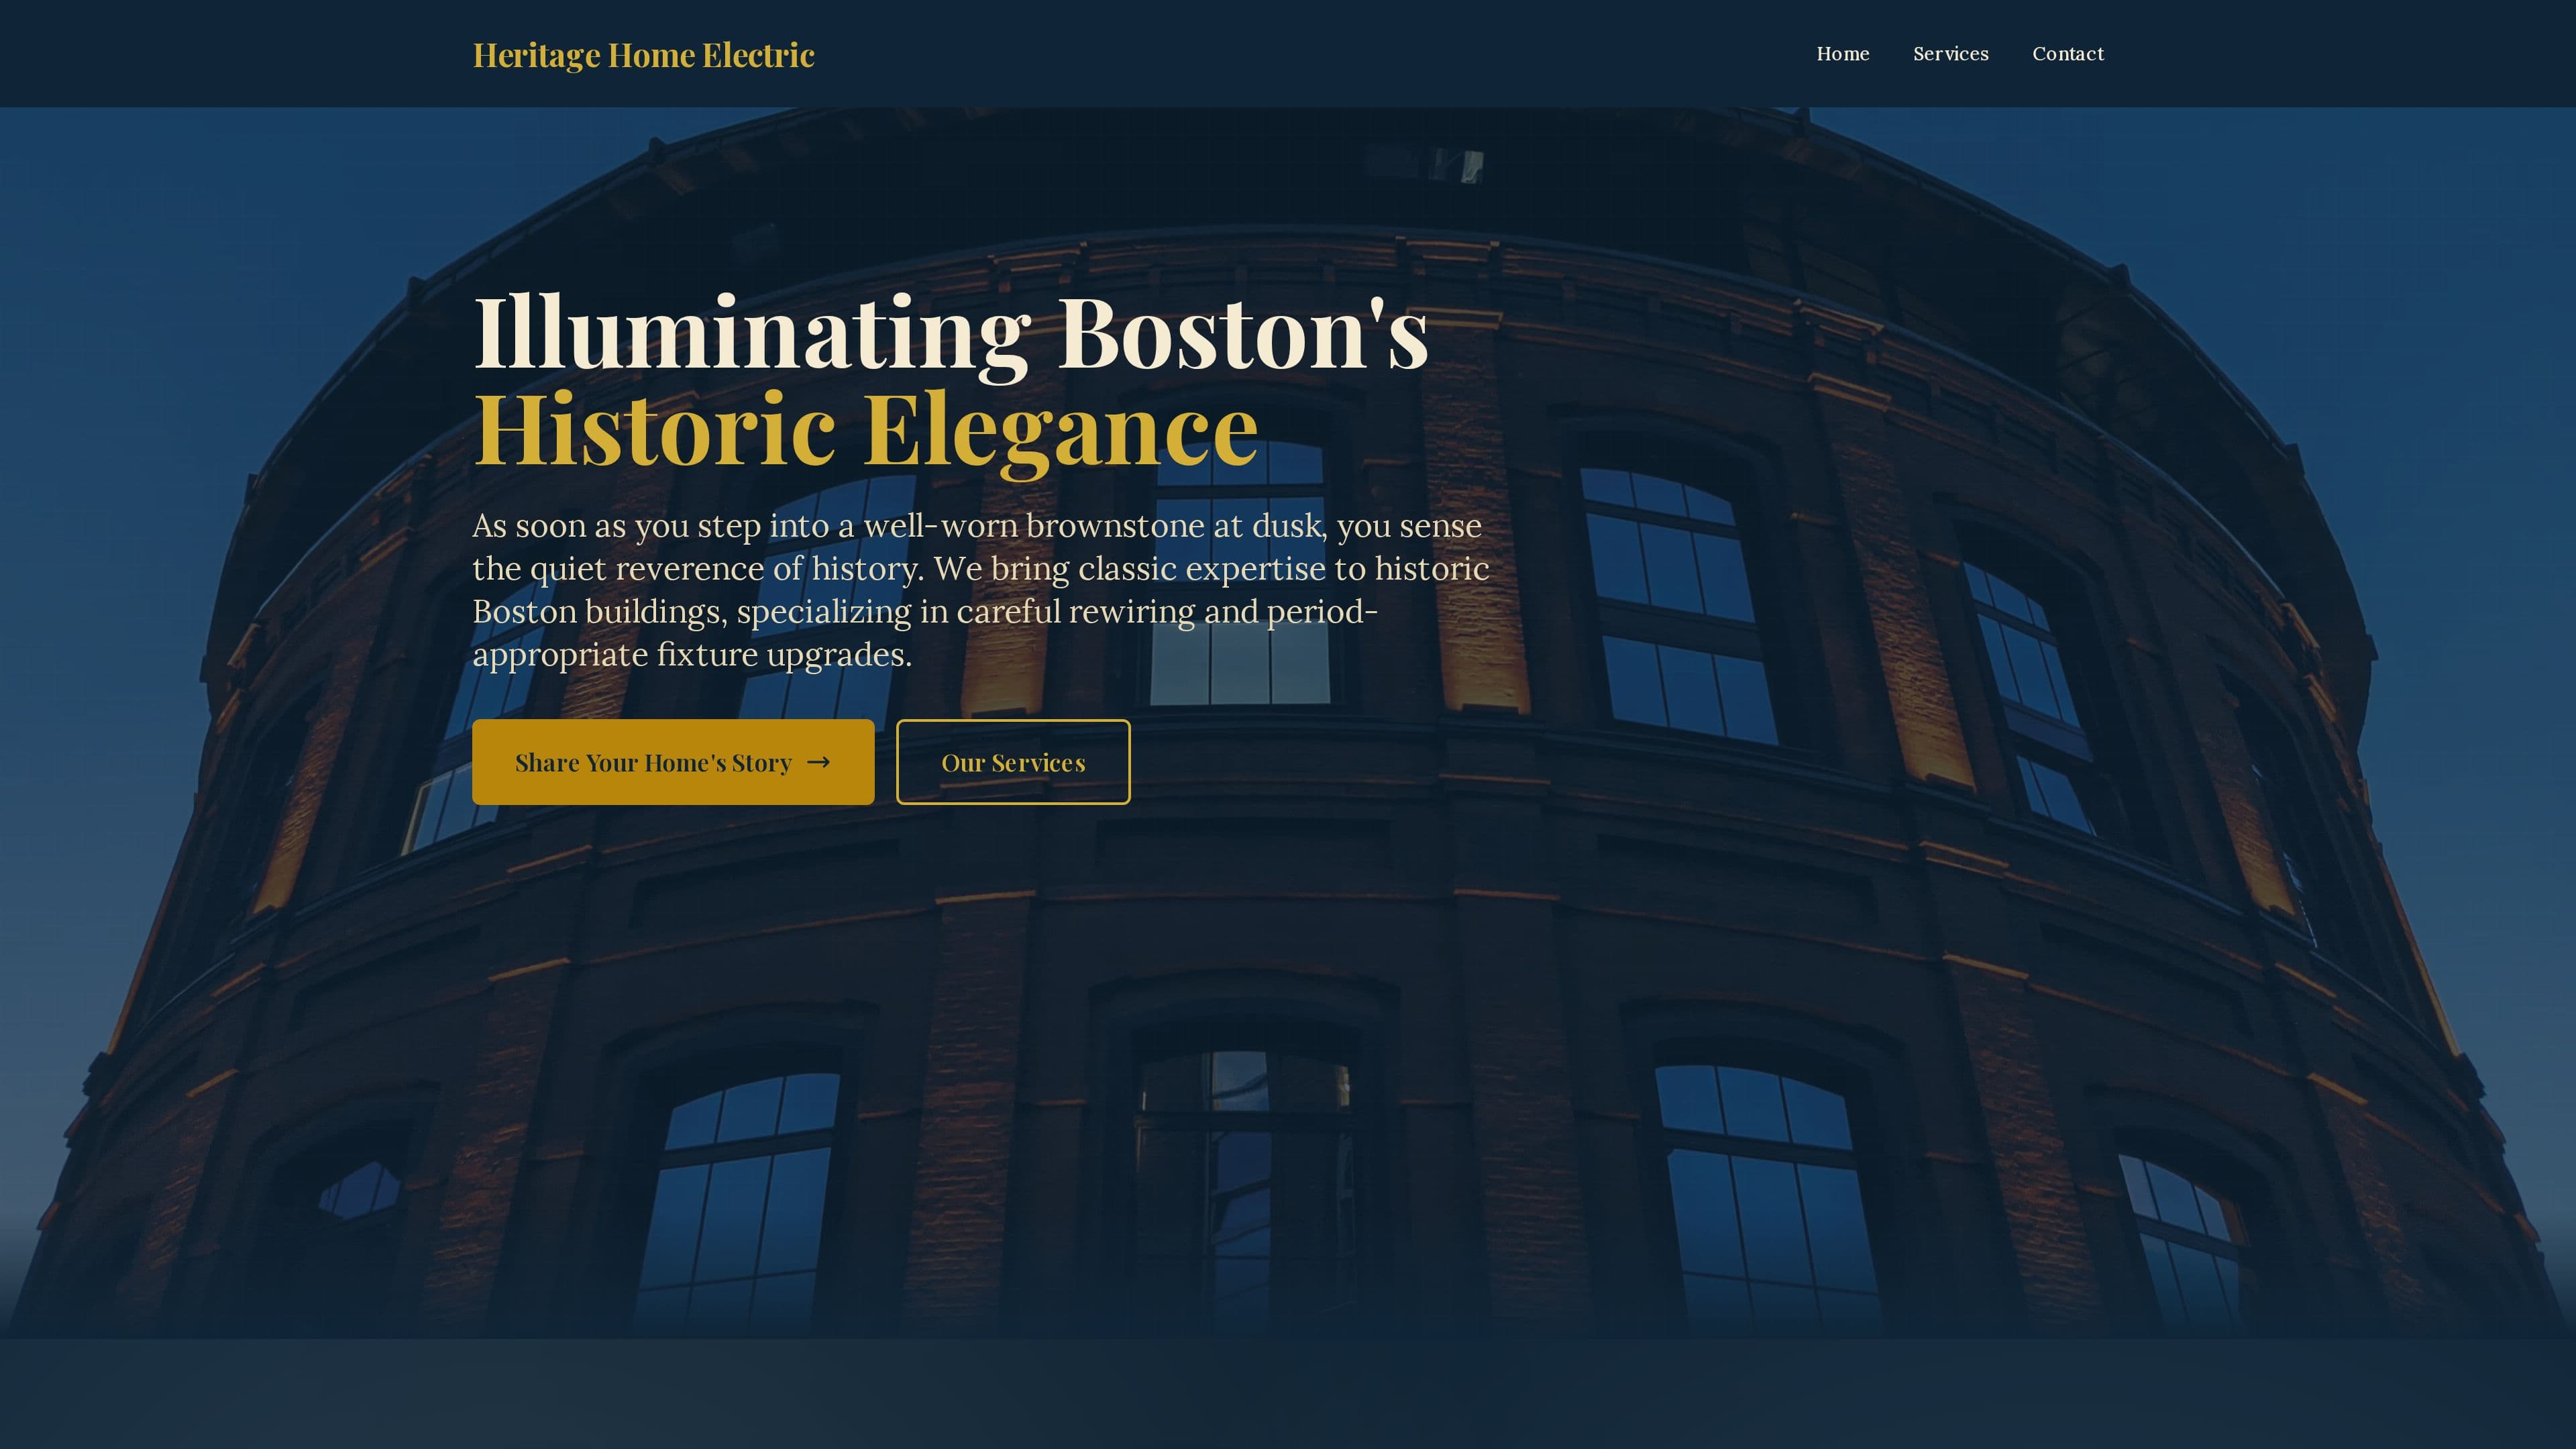Click the Contact navigation link
2576x1449 pixels.
(2068, 54)
